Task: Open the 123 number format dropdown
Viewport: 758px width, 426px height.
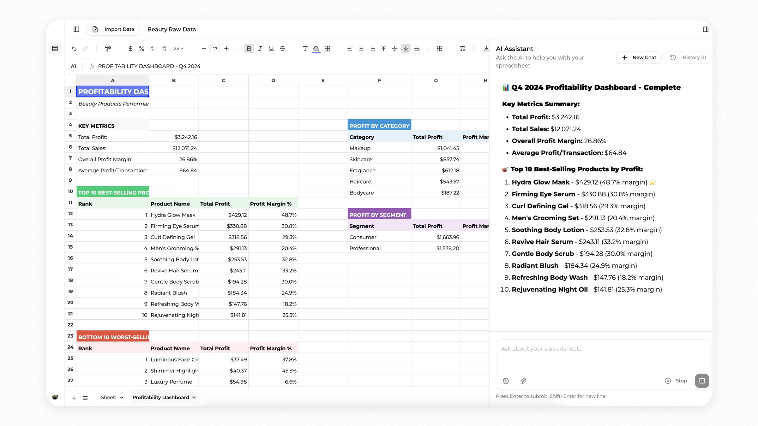Action: (177, 49)
